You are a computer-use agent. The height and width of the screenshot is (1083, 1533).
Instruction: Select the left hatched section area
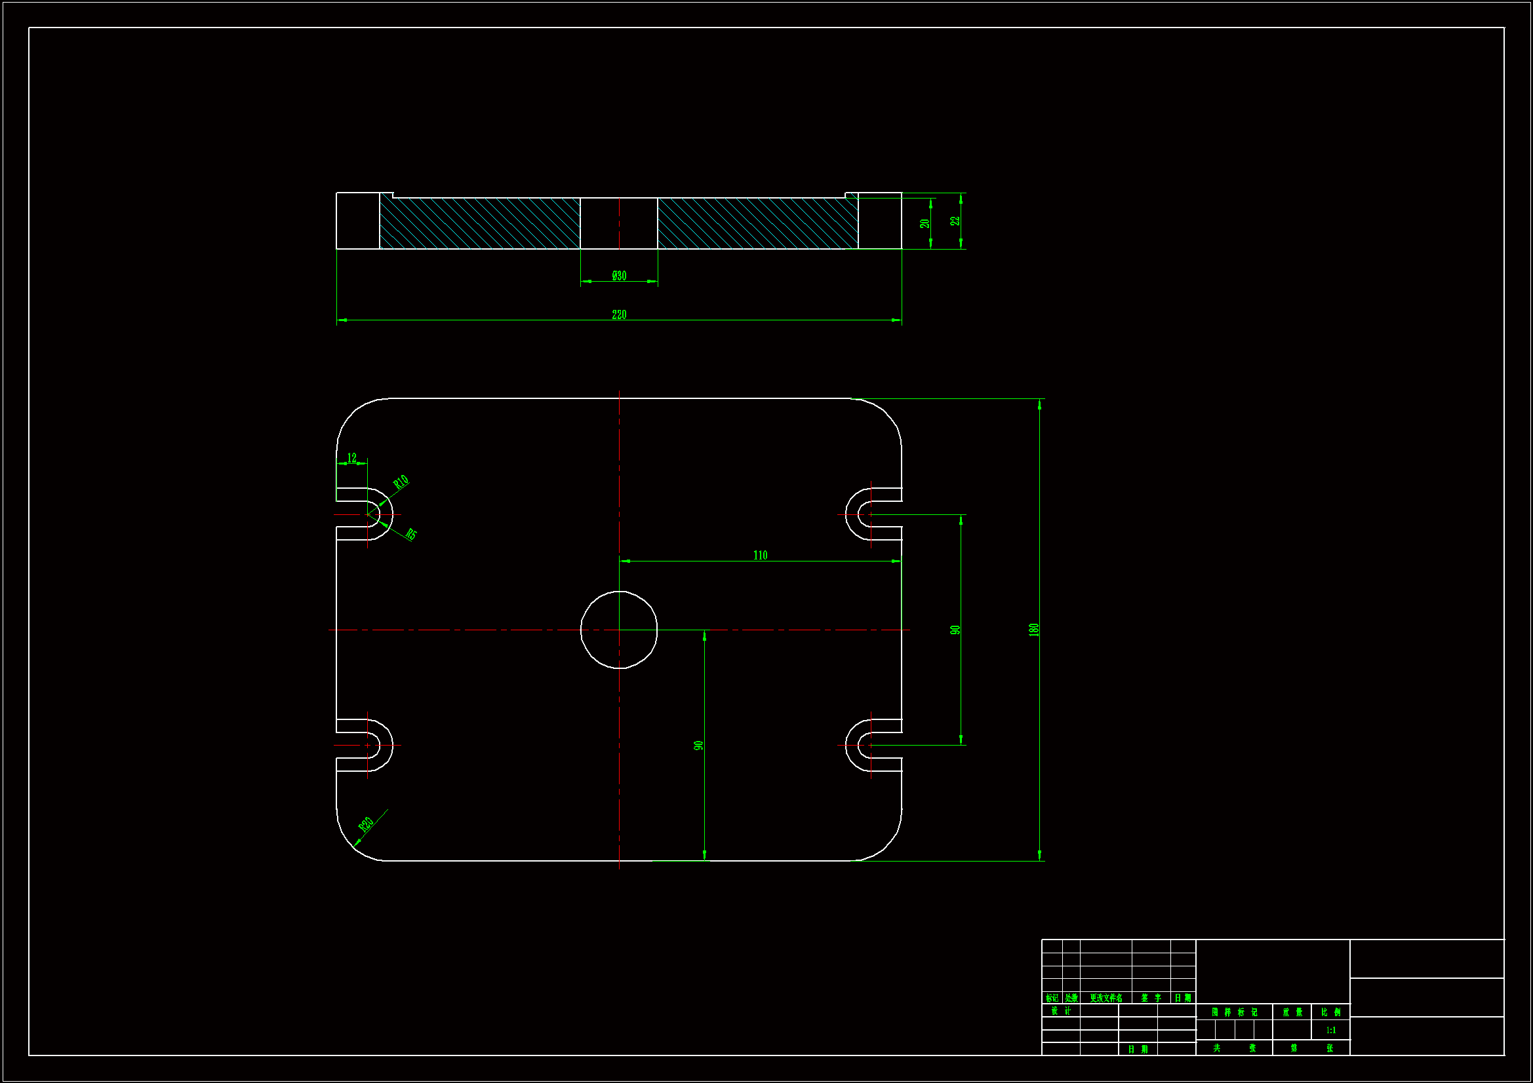pyautogui.click(x=479, y=223)
